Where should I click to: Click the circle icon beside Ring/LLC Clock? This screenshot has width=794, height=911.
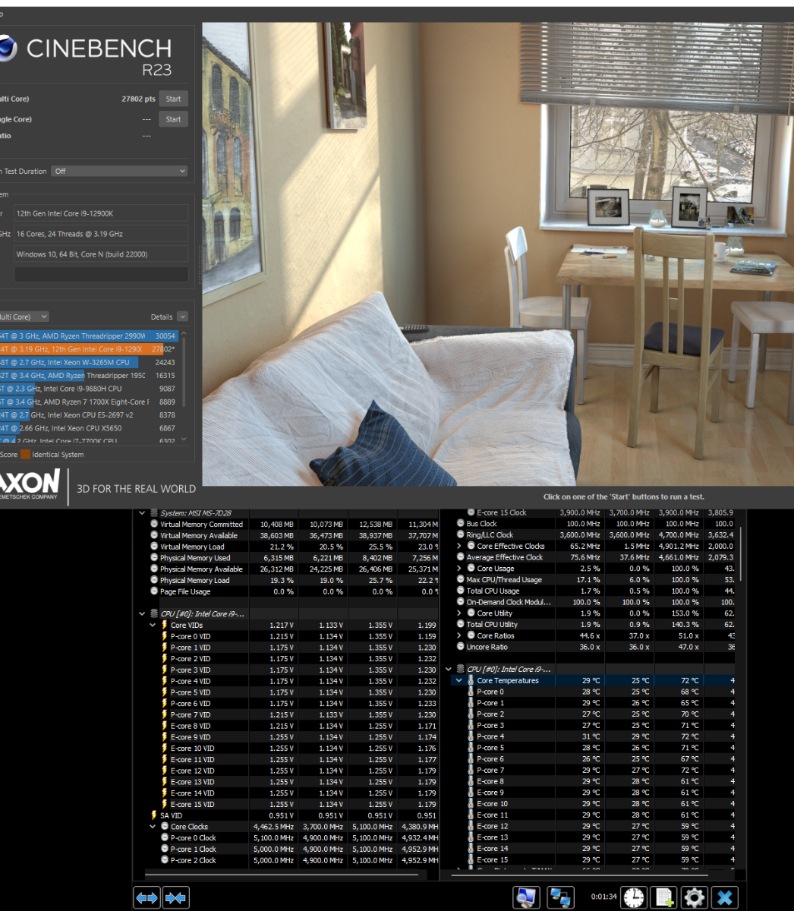[460, 534]
